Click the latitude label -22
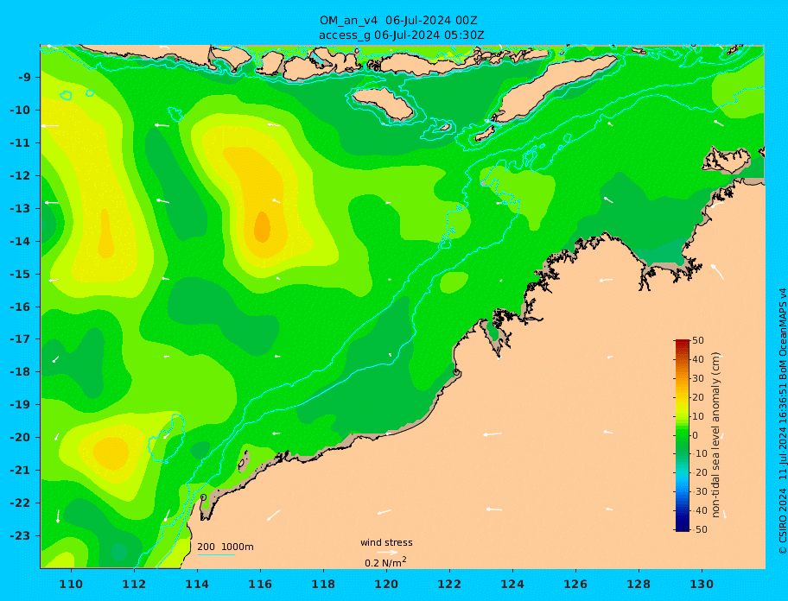The height and width of the screenshot is (601, 788). pos(20,503)
